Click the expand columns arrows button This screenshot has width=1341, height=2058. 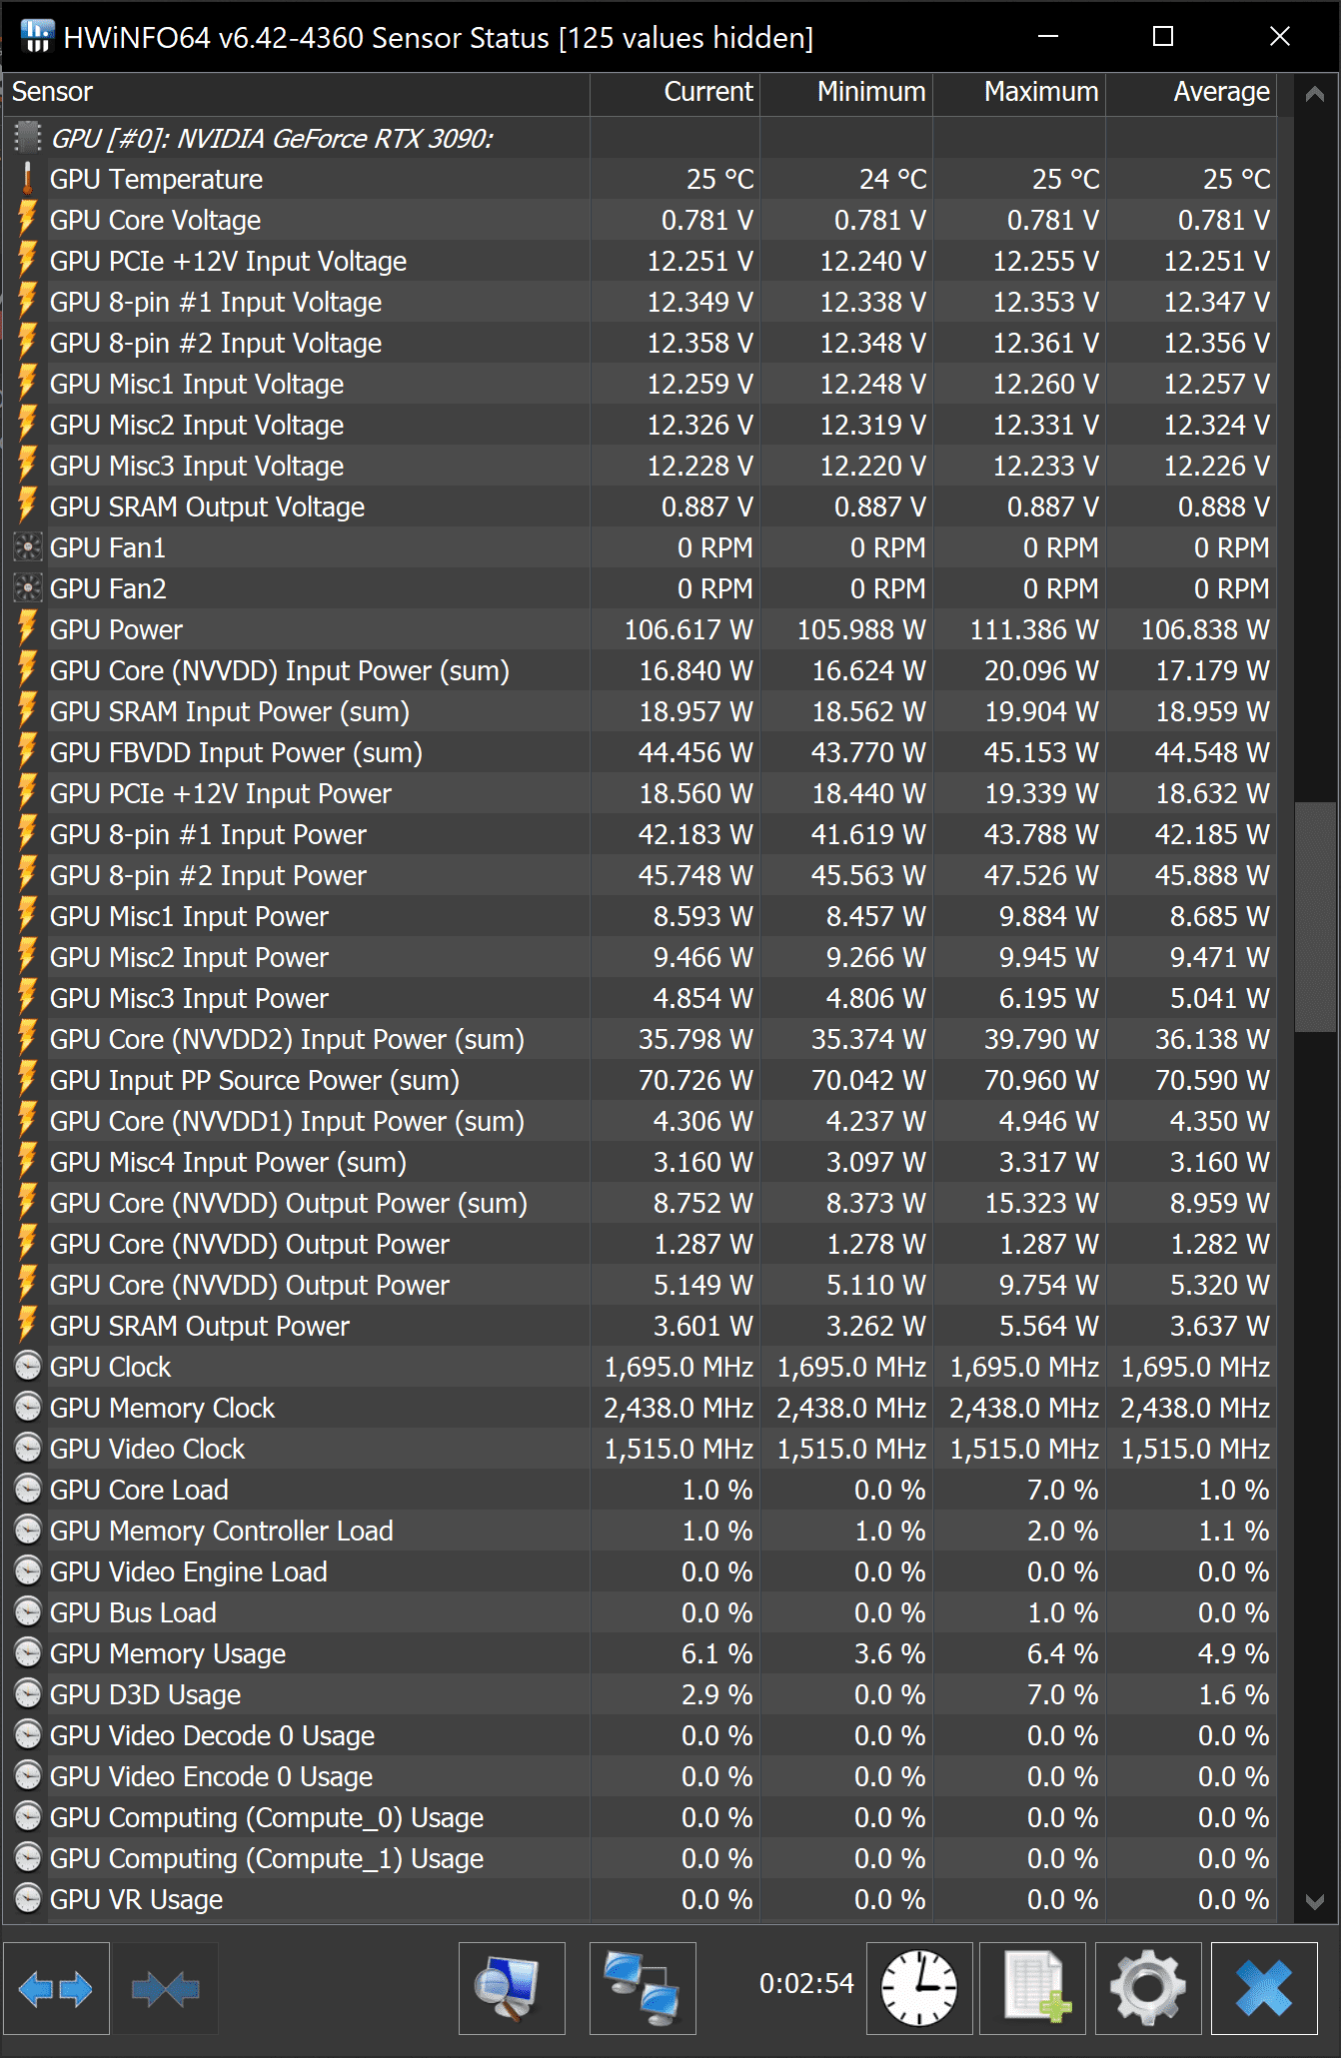click(56, 1988)
